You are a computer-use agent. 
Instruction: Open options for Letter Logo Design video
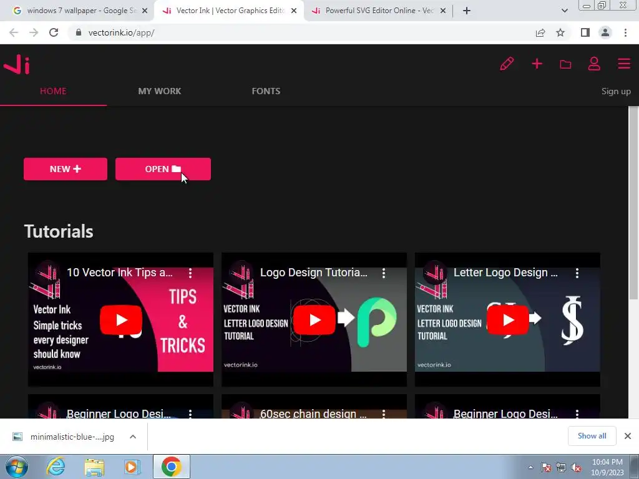577,273
